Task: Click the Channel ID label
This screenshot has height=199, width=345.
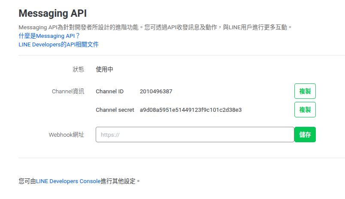Action: pos(109,92)
